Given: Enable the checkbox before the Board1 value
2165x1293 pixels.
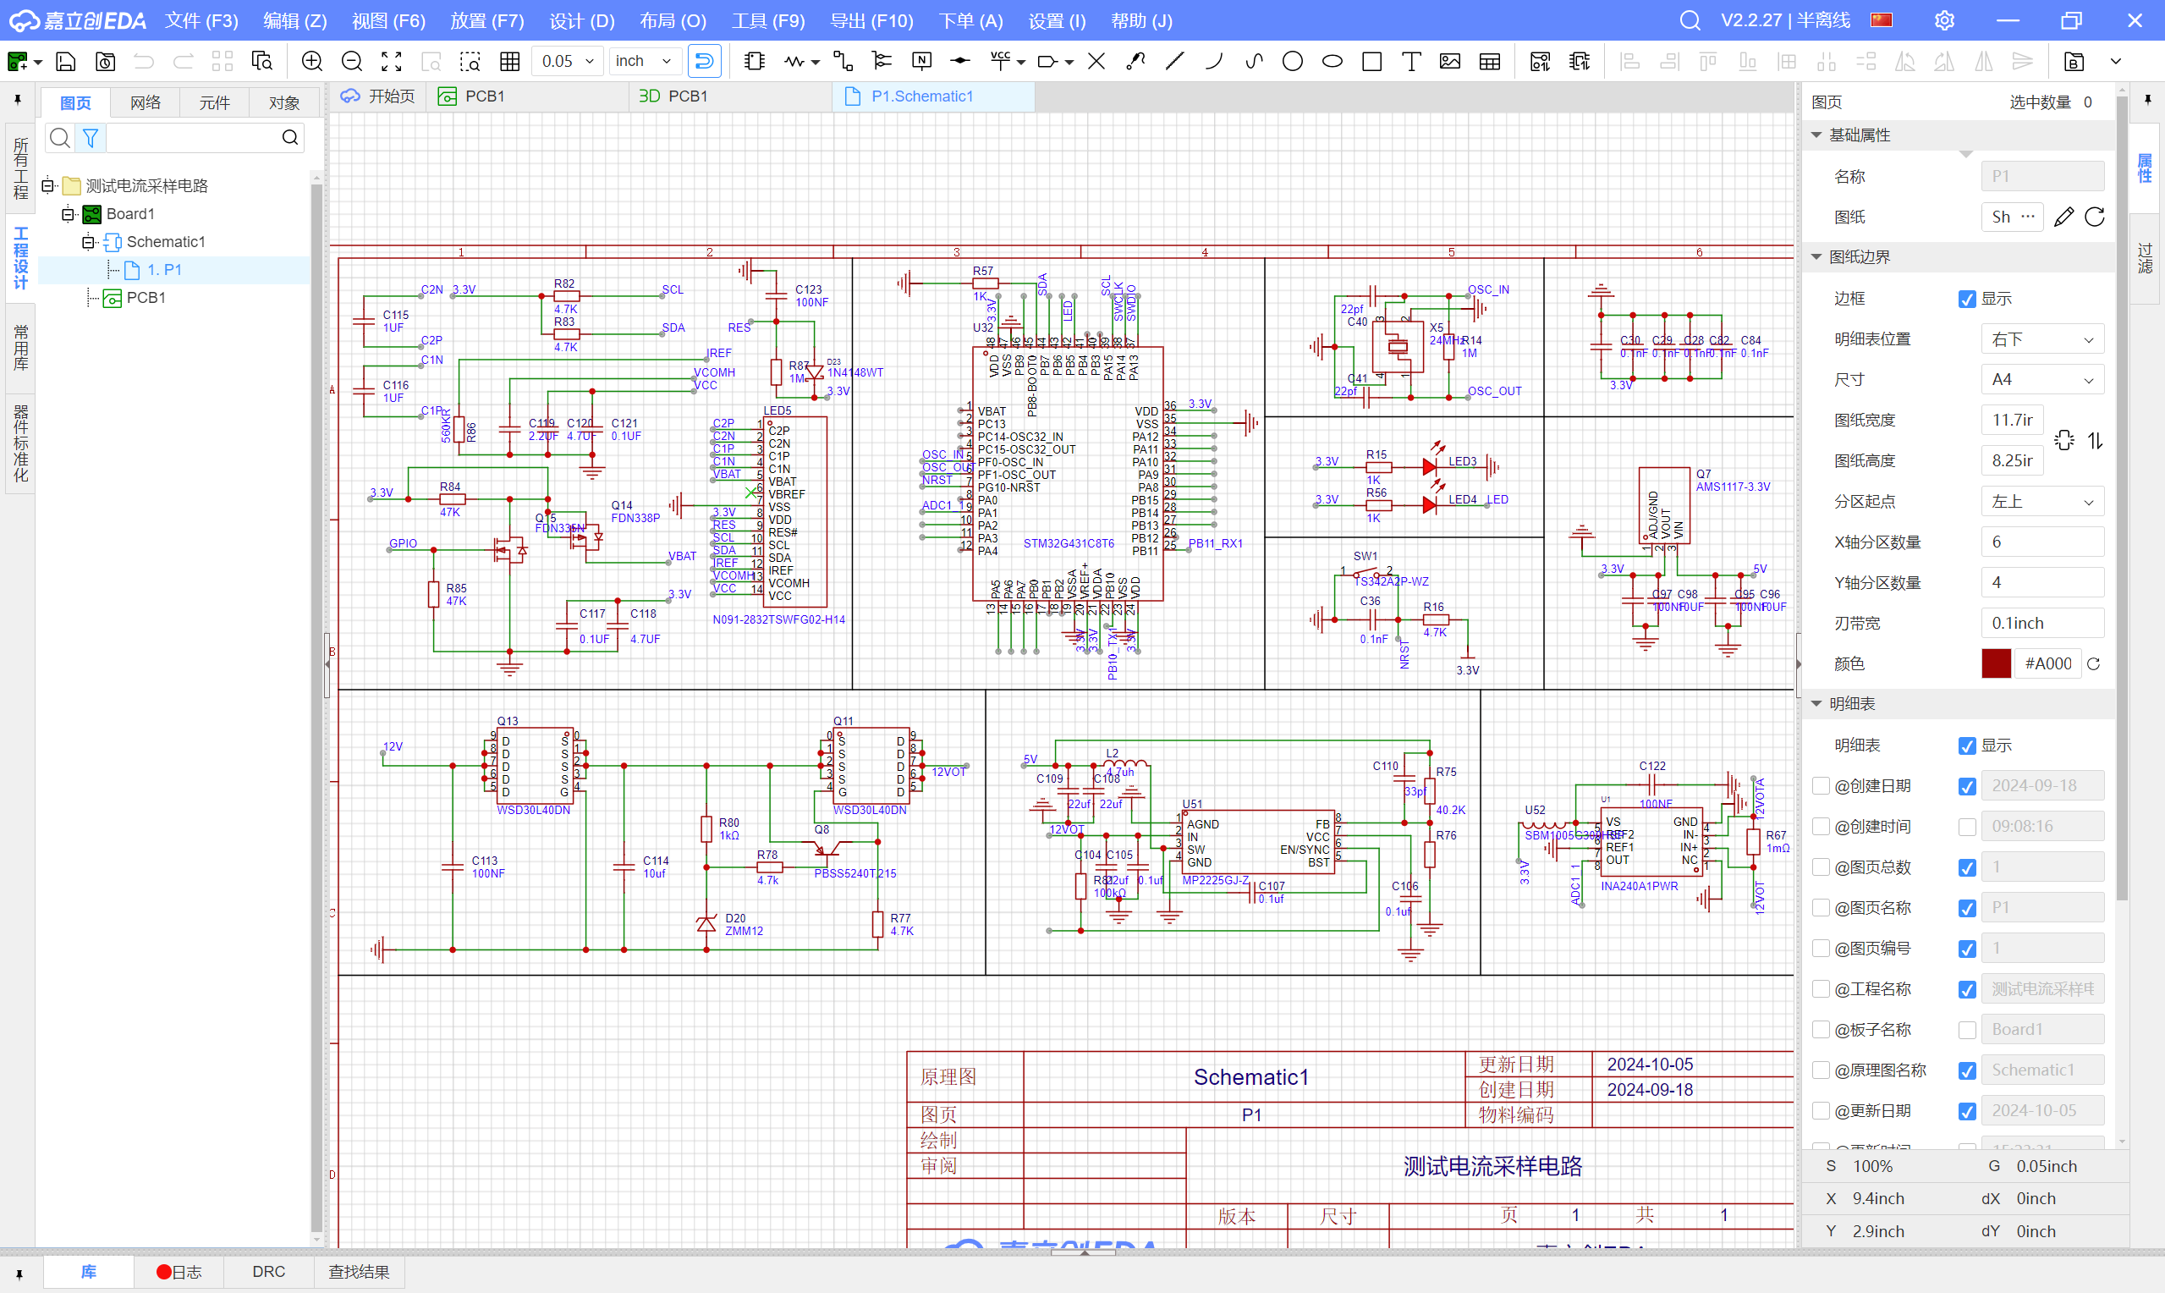Looking at the screenshot, I should [x=1966, y=1030].
